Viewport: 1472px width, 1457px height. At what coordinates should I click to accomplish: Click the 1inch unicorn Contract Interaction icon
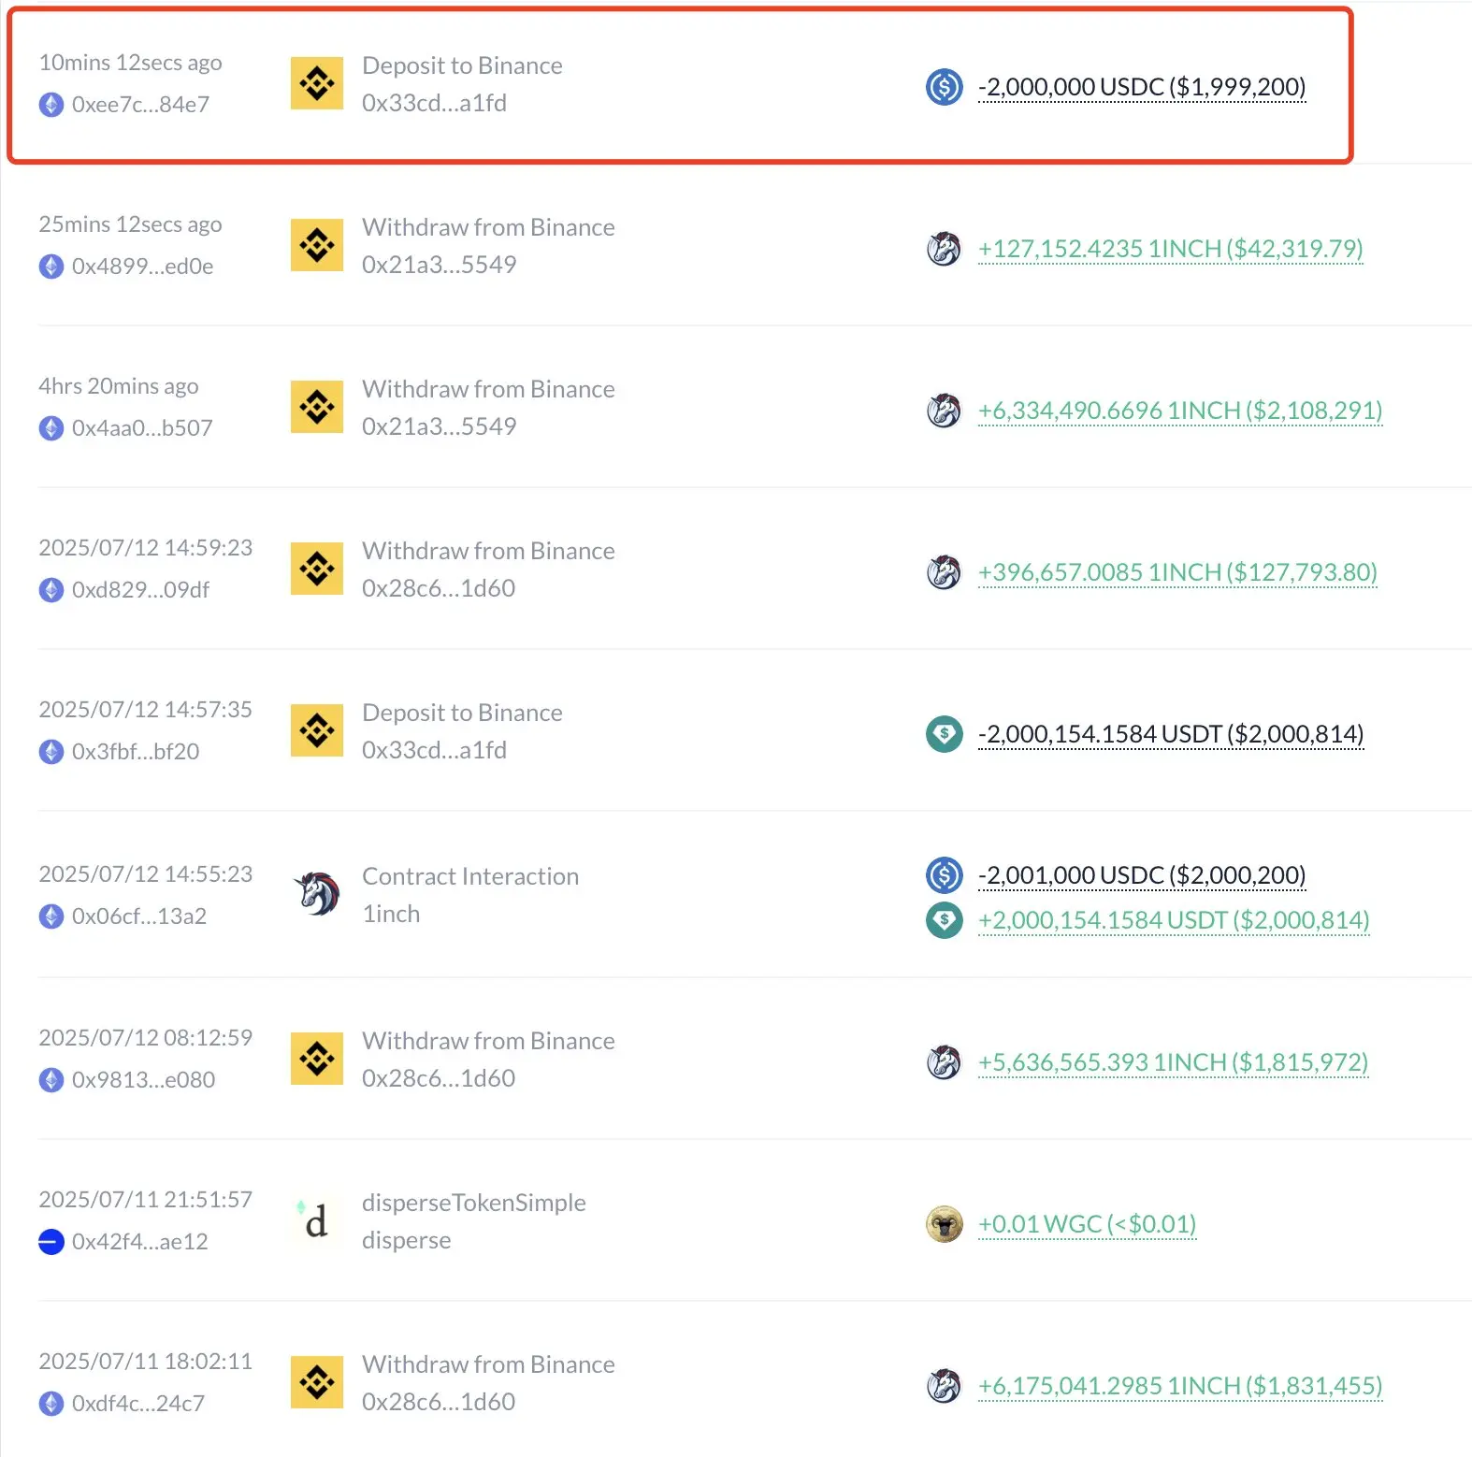(x=317, y=894)
